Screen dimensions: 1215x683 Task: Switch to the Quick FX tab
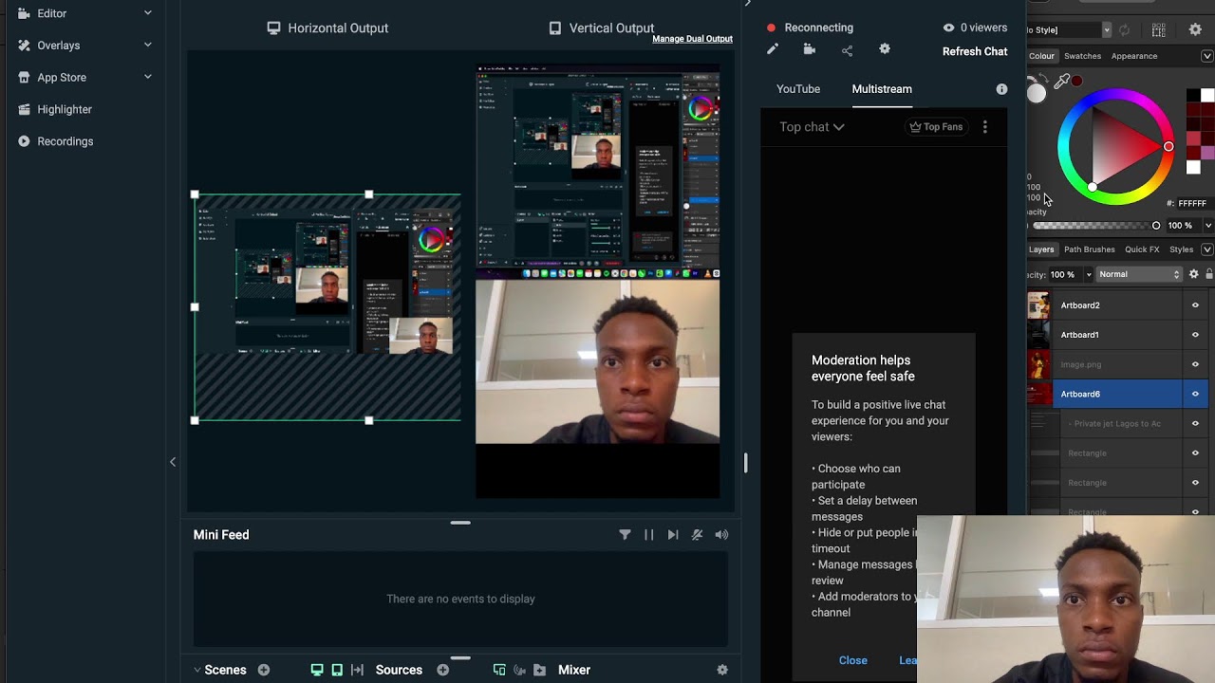[x=1142, y=249]
